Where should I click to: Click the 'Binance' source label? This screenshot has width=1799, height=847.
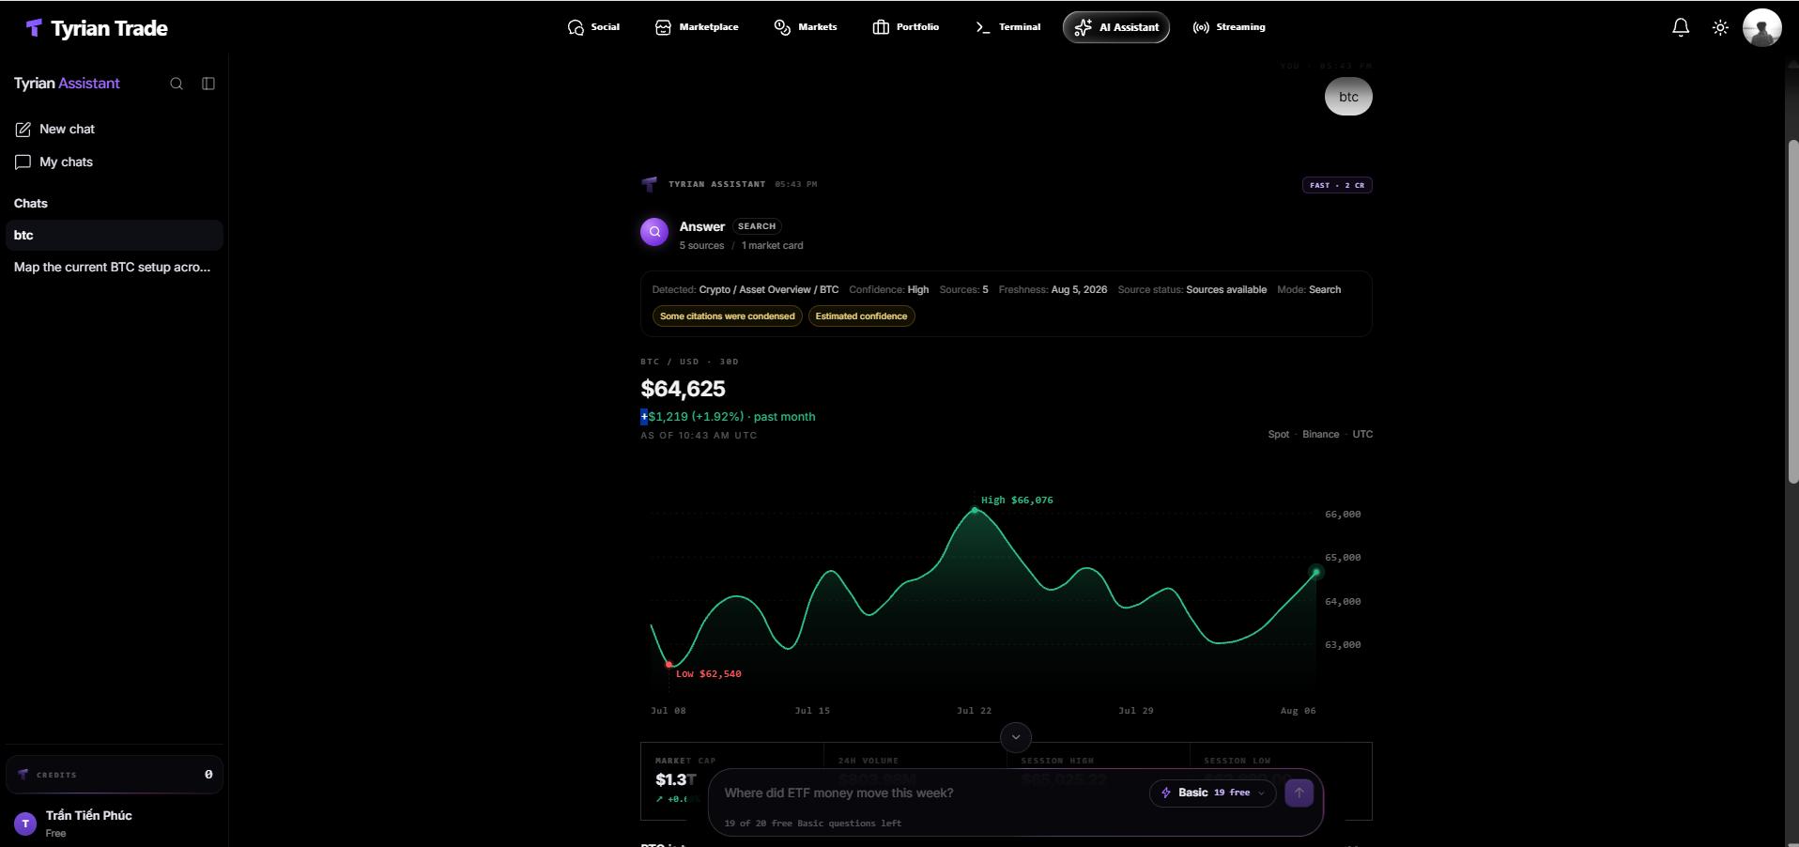click(x=1321, y=435)
